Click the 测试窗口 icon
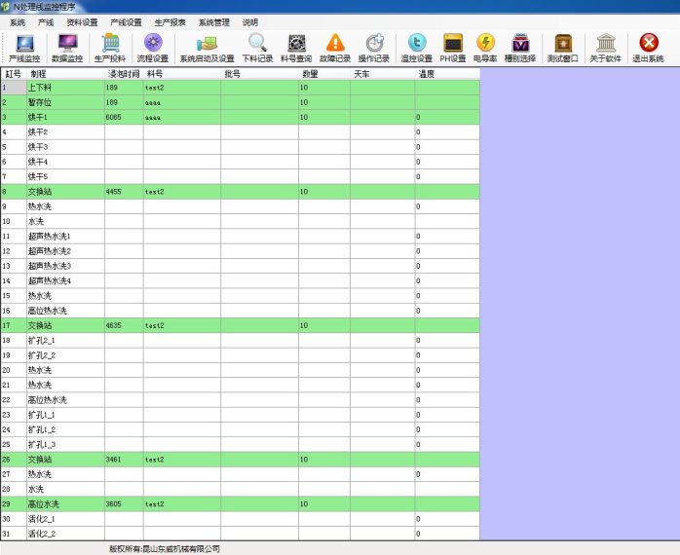 562,46
